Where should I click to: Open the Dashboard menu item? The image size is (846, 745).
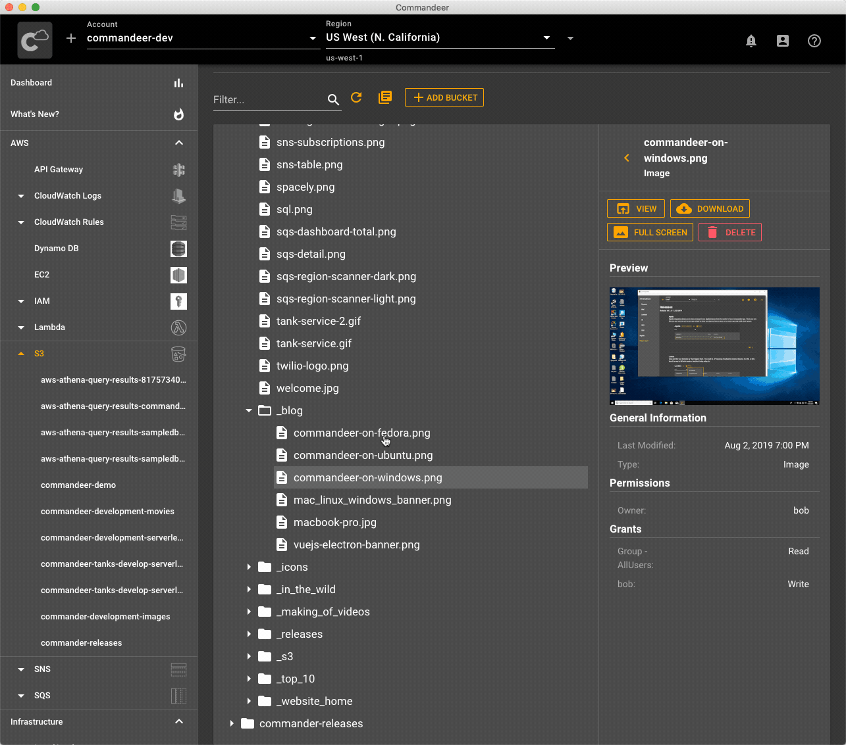[99, 83]
